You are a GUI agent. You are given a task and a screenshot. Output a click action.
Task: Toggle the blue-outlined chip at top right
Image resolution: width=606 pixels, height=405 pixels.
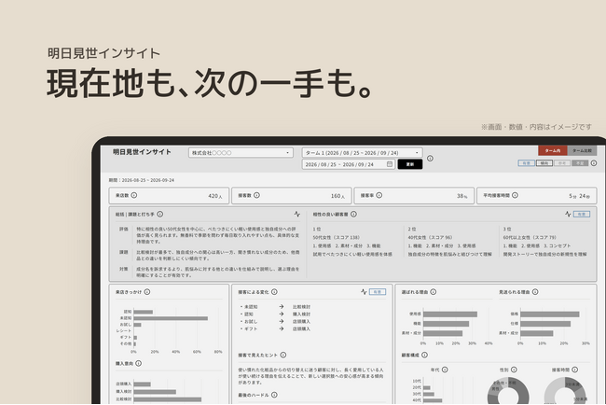(x=526, y=163)
